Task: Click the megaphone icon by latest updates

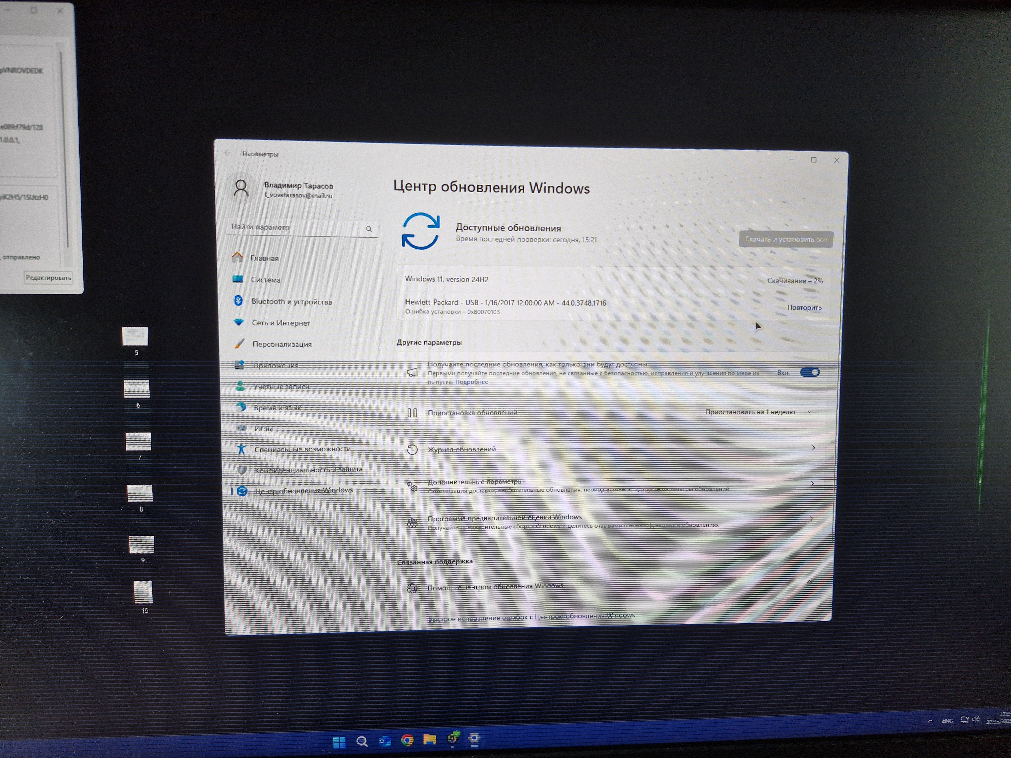Action: coord(412,372)
